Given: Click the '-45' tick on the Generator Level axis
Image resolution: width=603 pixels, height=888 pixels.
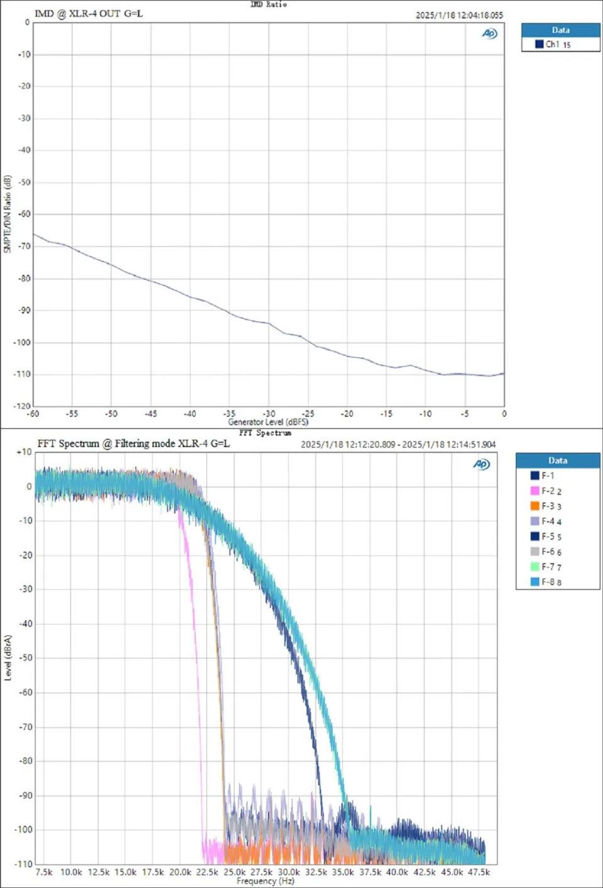Looking at the screenshot, I should pos(150,414).
